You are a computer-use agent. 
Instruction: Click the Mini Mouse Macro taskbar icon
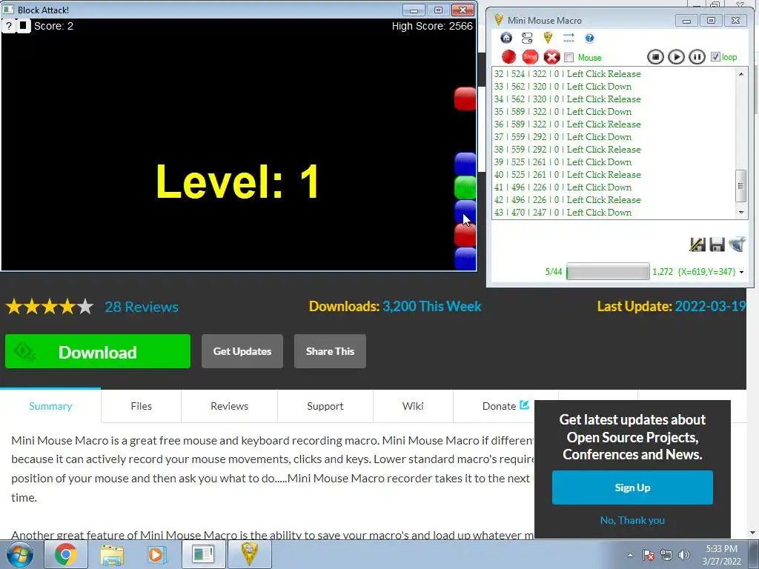click(x=250, y=554)
